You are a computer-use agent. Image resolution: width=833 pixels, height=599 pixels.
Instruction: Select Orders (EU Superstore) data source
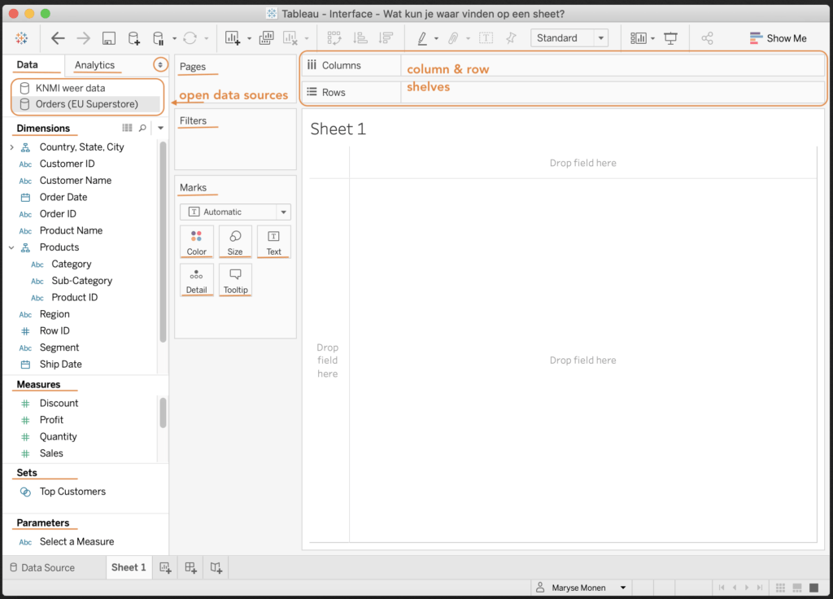click(86, 104)
